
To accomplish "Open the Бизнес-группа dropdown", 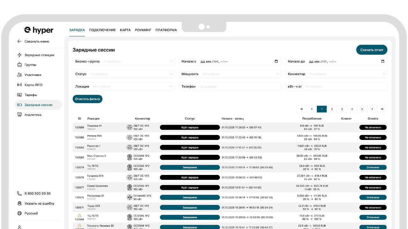I will tap(124, 61).
